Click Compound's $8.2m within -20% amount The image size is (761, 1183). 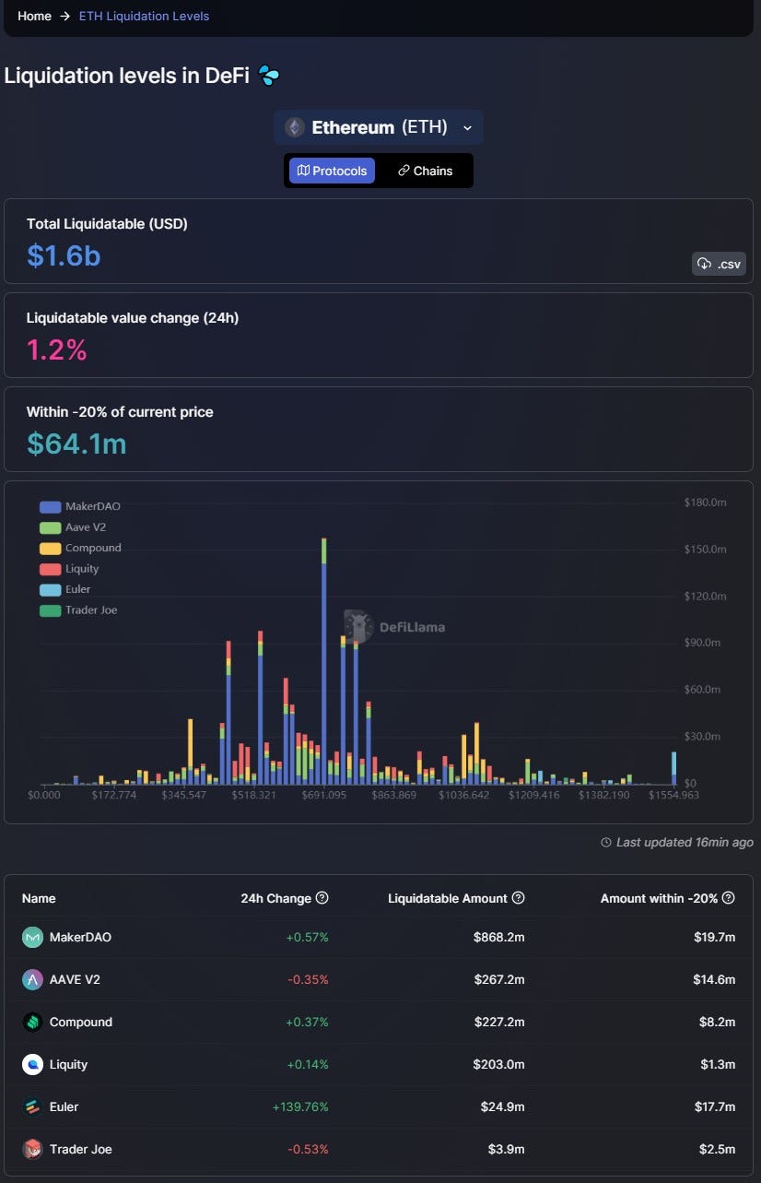718,1023
